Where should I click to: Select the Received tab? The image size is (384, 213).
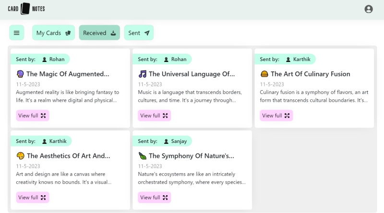point(99,33)
